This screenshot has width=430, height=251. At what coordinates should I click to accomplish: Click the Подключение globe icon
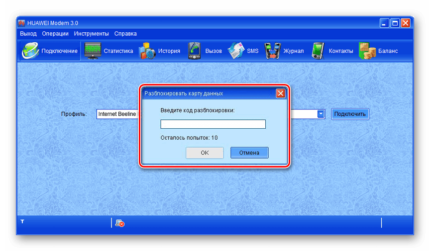click(x=30, y=51)
